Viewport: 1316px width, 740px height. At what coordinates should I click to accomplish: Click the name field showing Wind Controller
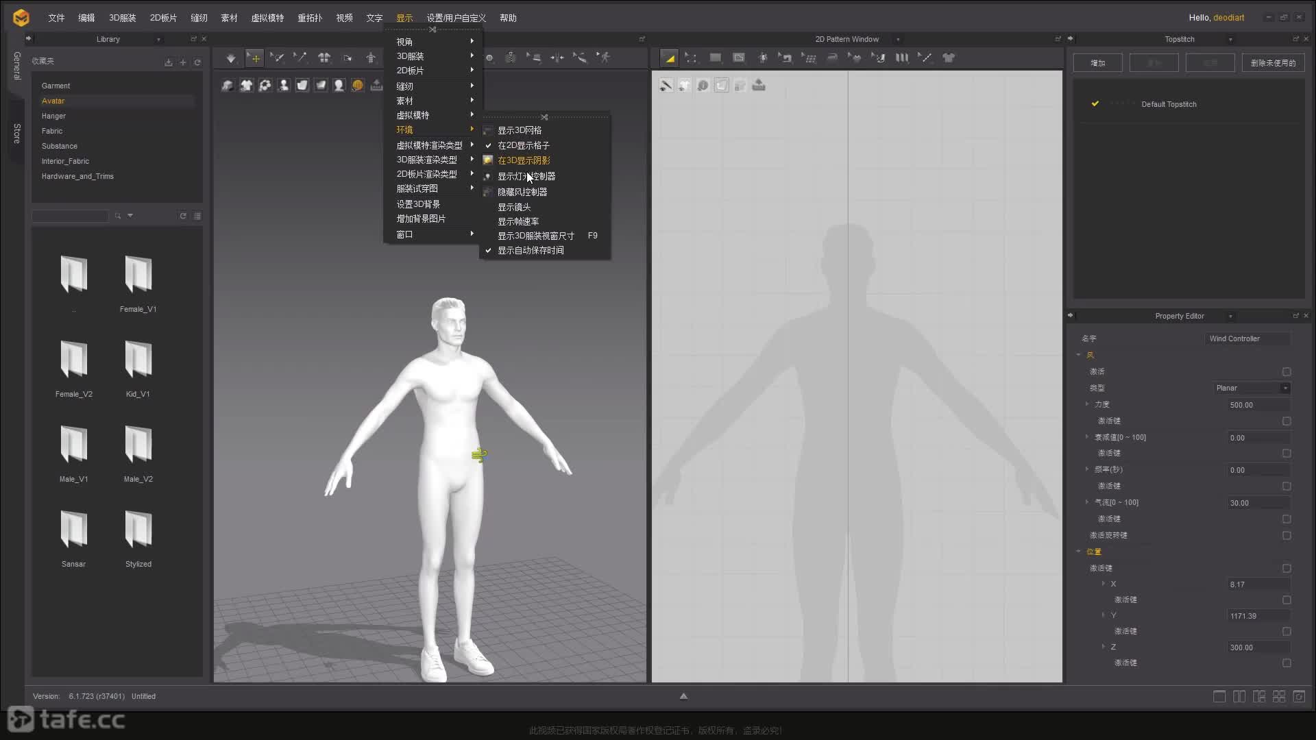[x=1247, y=338]
